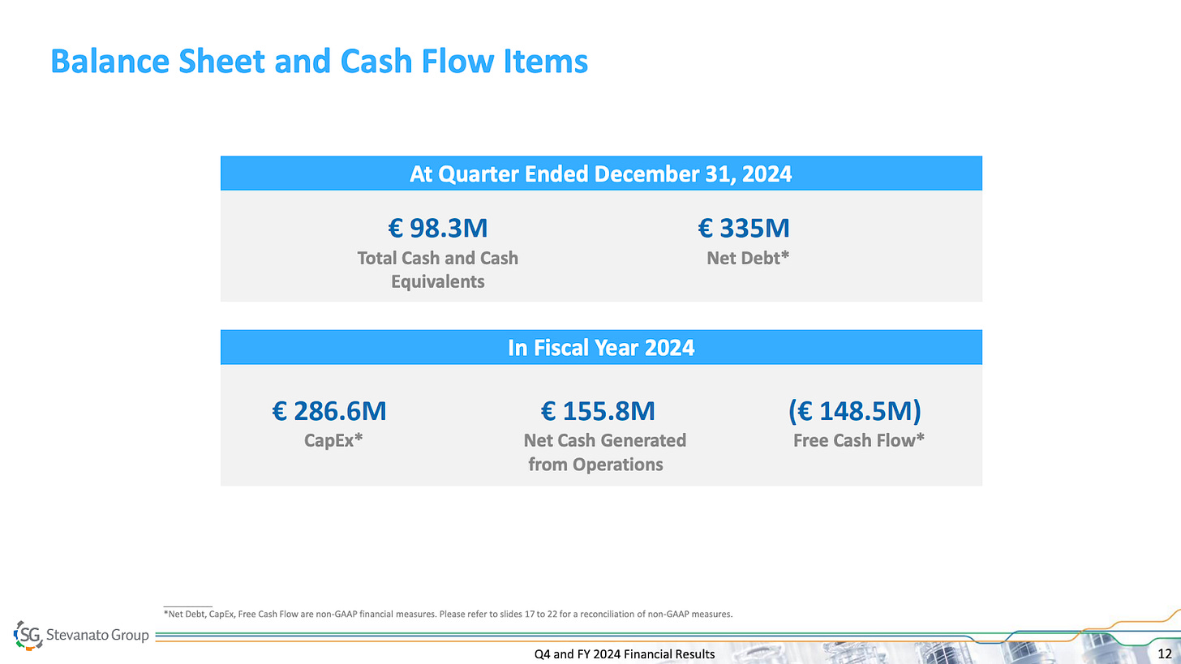This screenshot has height=664, width=1181.
Task: Click the slide page number 12
Action: click(x=1165, y=653)
